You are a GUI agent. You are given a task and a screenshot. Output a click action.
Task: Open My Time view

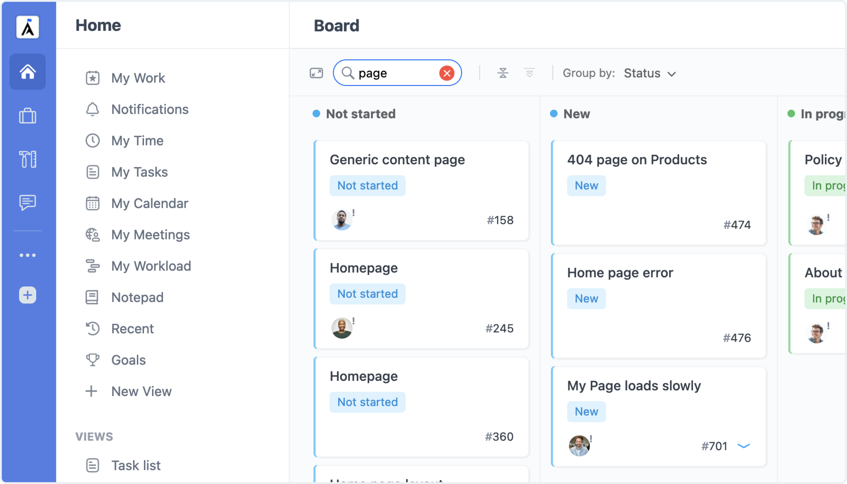coord(137,141)
